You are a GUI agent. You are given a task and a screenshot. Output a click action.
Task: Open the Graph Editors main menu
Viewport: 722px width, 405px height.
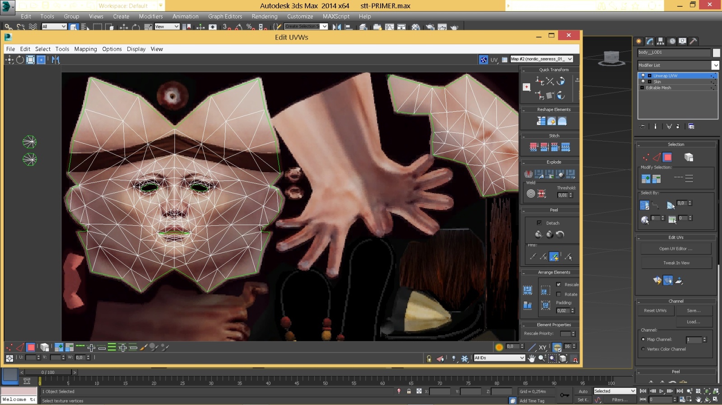point(225,16)
